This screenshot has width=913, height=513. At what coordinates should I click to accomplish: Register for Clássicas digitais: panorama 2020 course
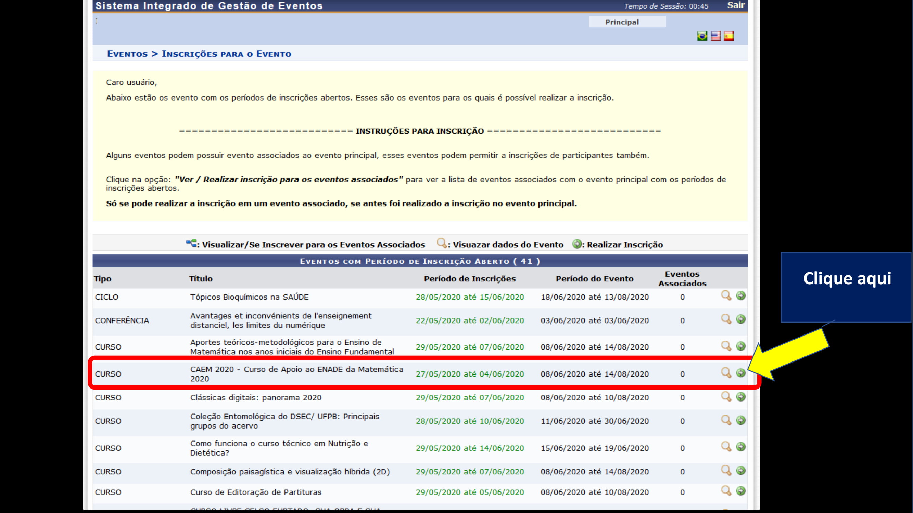741,397
